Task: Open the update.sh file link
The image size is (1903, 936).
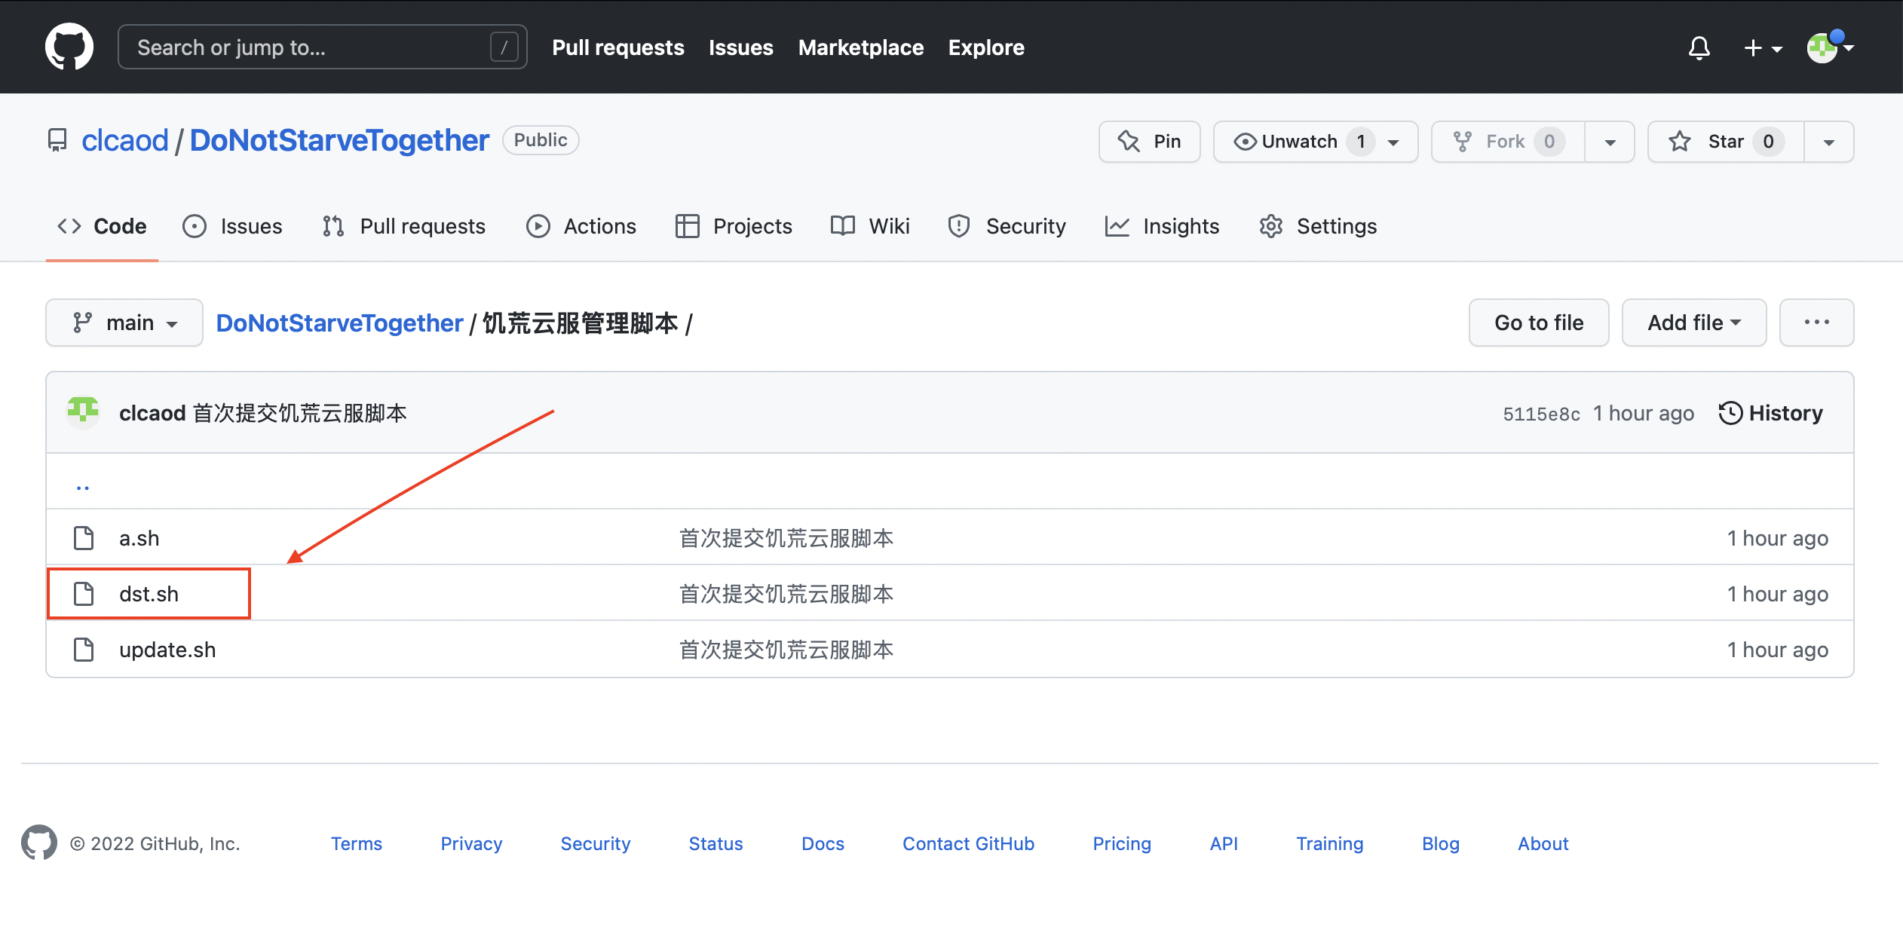Action: pyautogui.click(x=167, y=650)
